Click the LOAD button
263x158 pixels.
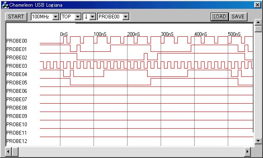(219, 17)
